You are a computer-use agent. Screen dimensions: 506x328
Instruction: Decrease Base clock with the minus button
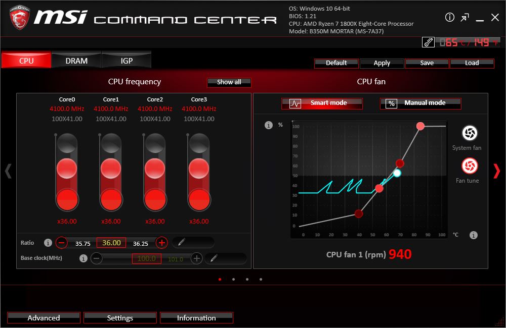(x=96, y=258)
